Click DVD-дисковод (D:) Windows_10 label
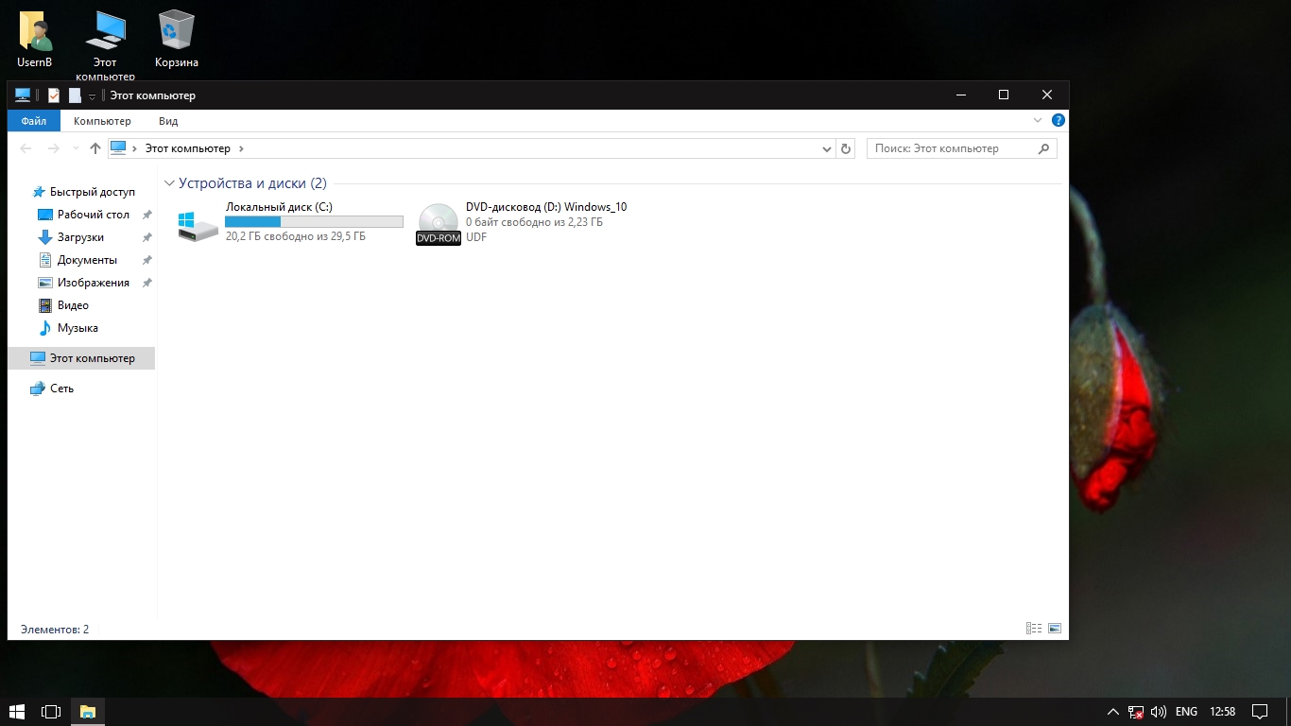This screenshot has height=726, width=1291. [546, 207]
